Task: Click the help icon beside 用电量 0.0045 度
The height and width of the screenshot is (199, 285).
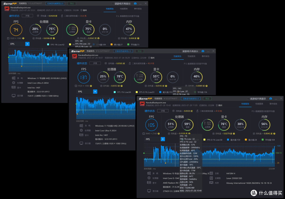Action: 274,133
